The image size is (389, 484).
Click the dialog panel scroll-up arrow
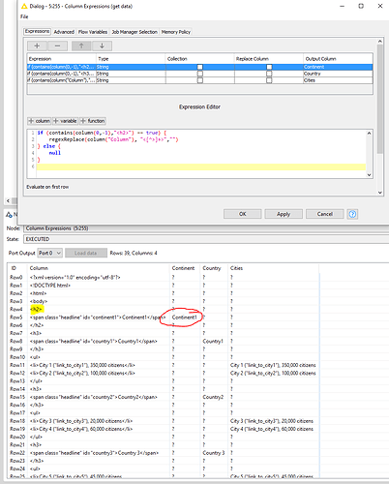pos(380,42)
